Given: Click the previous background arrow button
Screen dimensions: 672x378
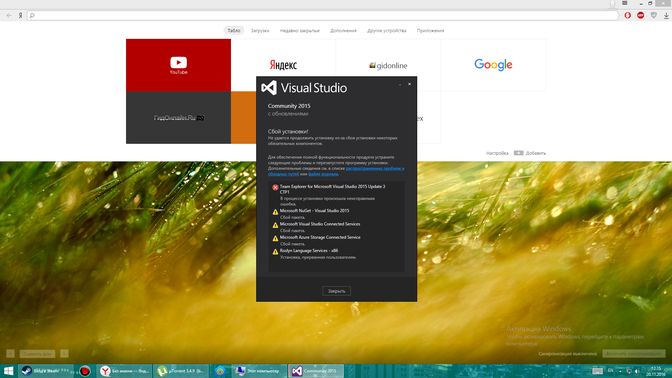Looking at the screenshot, I should [x=10, y=354].
